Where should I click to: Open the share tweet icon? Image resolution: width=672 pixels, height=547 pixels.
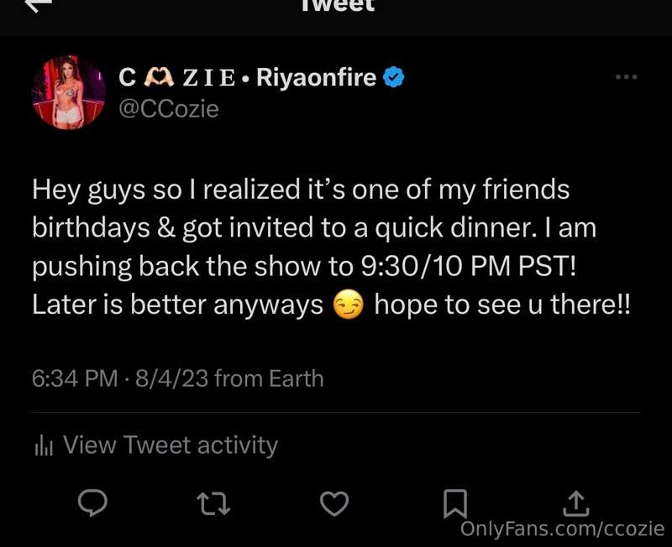pyautogui.click(x=576, y=503)
